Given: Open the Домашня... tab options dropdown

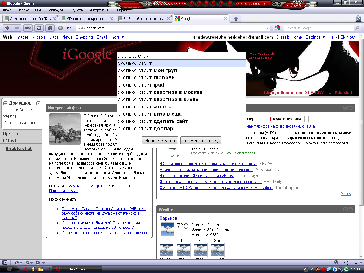Looking at the screenshot, I should click(39, 103).
